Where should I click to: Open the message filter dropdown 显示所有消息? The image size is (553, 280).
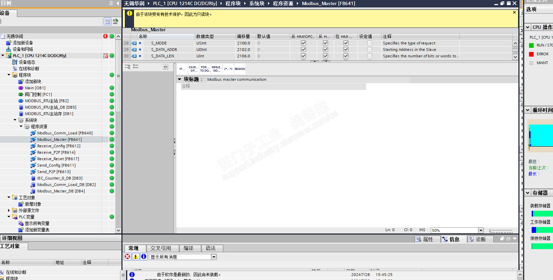pos(214,257)
